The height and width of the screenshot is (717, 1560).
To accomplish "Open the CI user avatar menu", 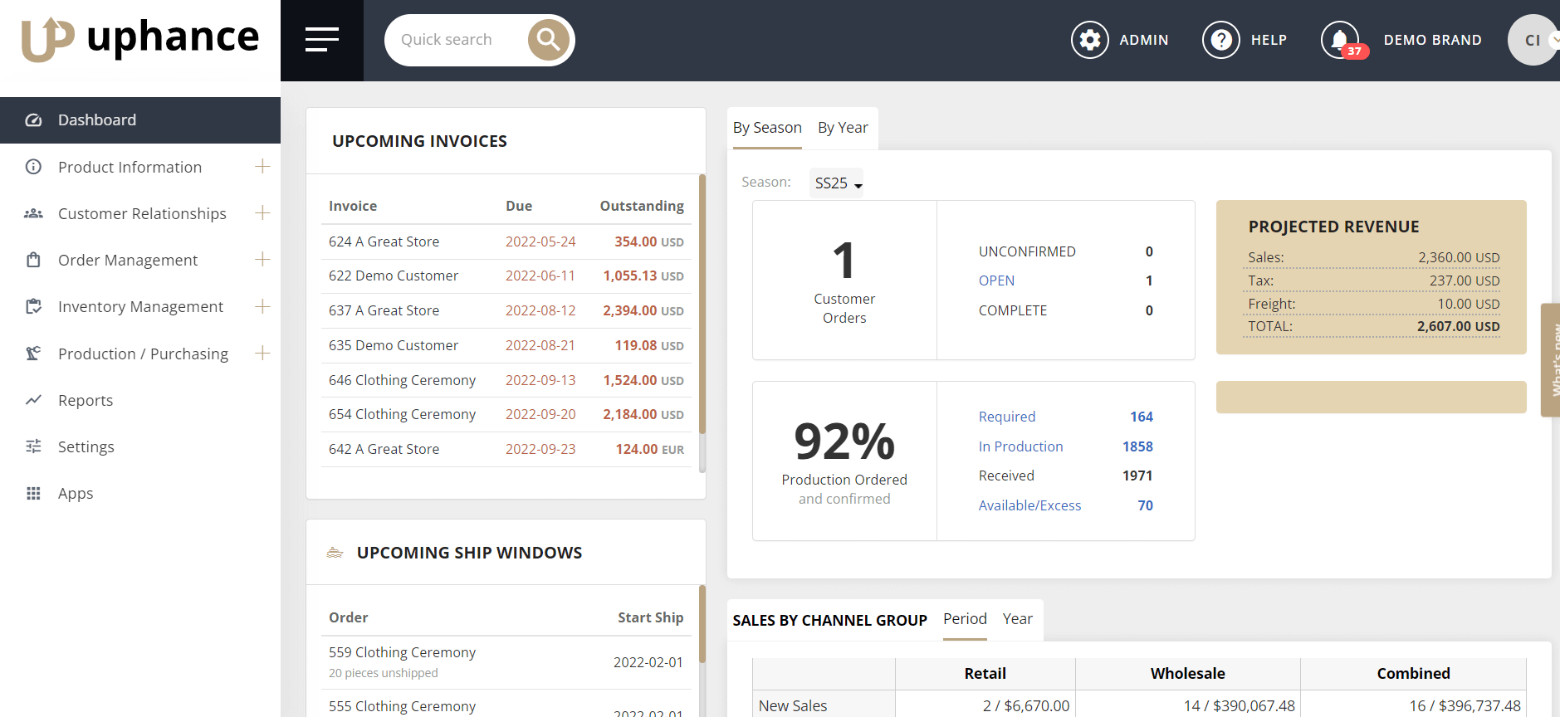I will (x=1532, y=40).
